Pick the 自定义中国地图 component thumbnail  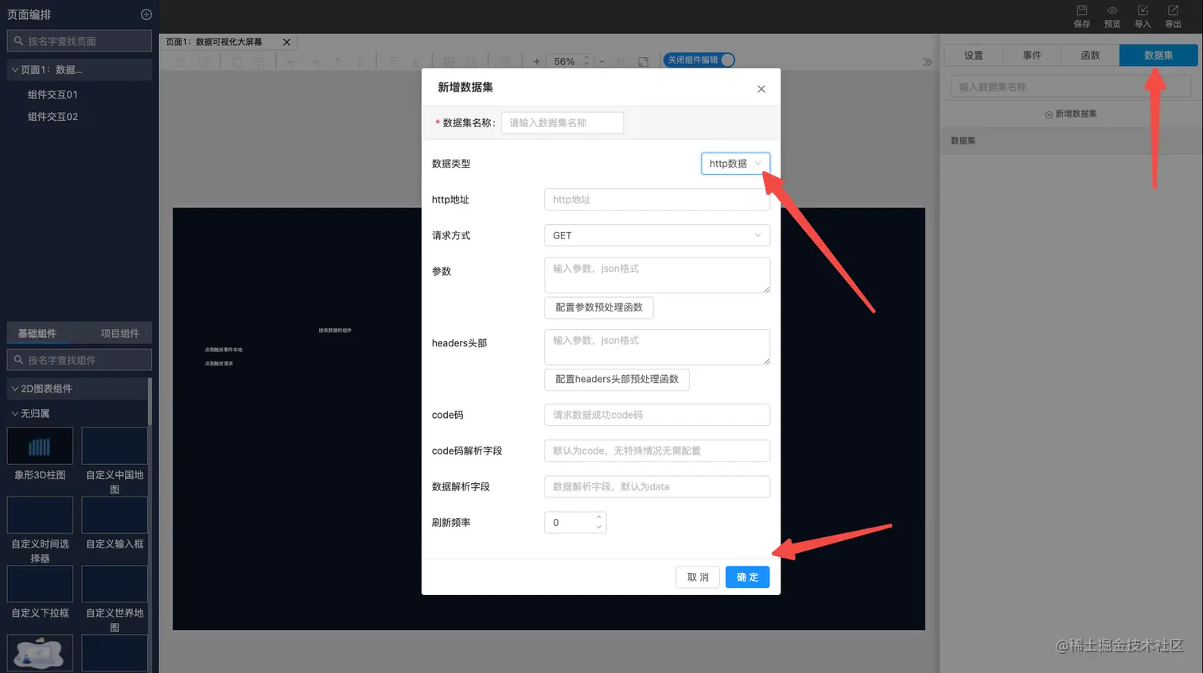pos(115,446)
